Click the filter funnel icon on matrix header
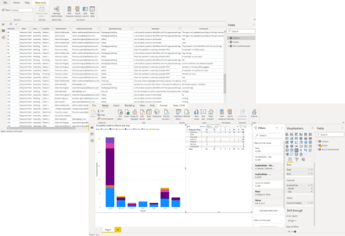Image resolution: width=345 pixels, height=236 pixels. 241,126
